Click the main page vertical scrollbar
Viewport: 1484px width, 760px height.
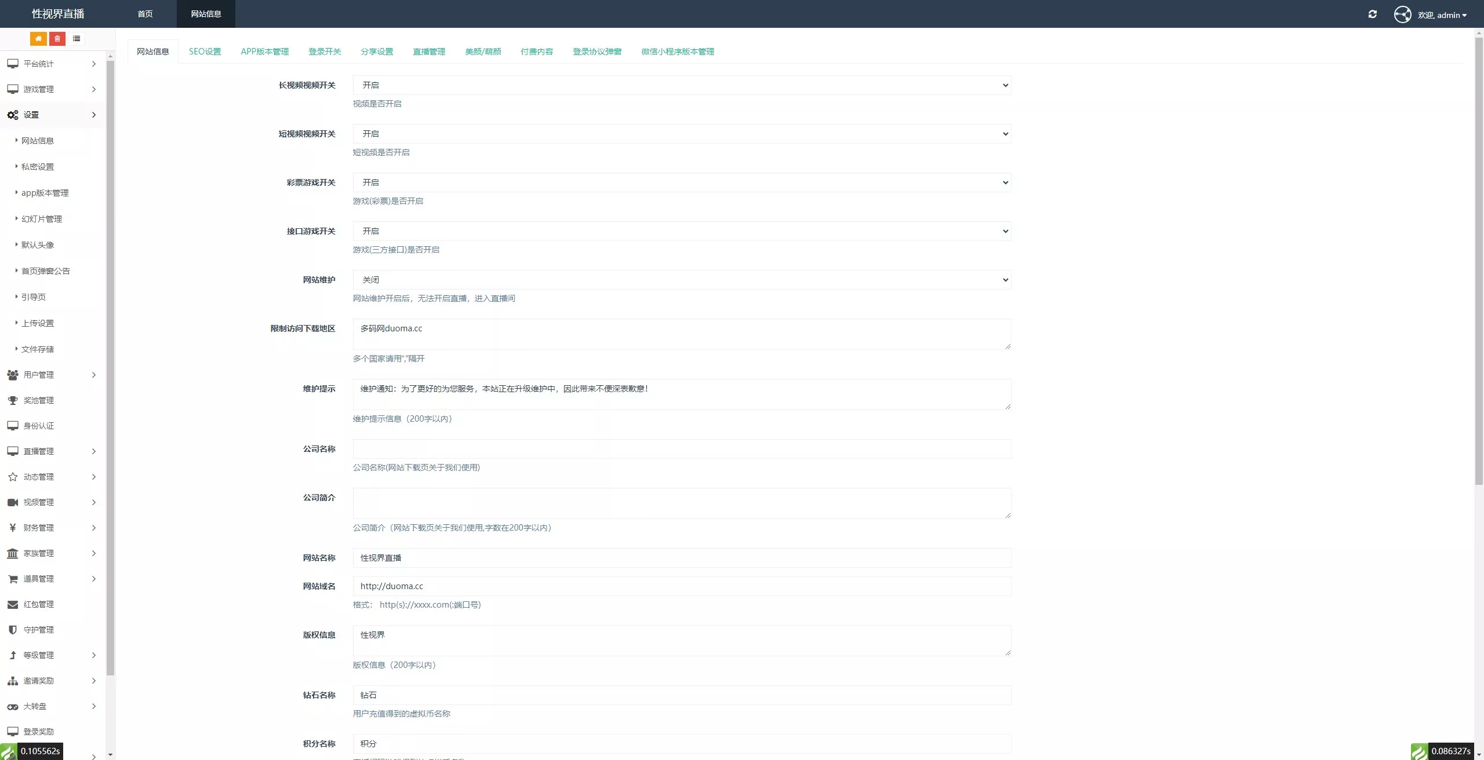tap(1479, 261)
